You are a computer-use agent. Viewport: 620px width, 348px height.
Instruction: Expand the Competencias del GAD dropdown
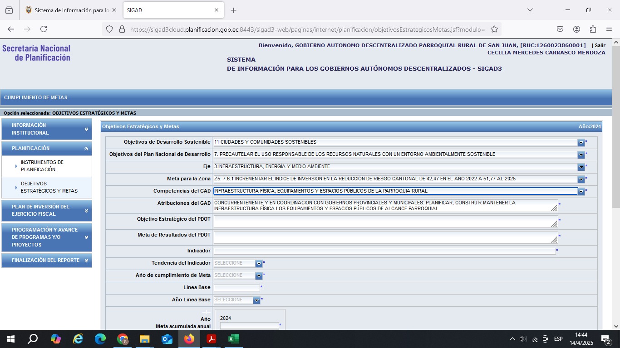pos(581,191)
